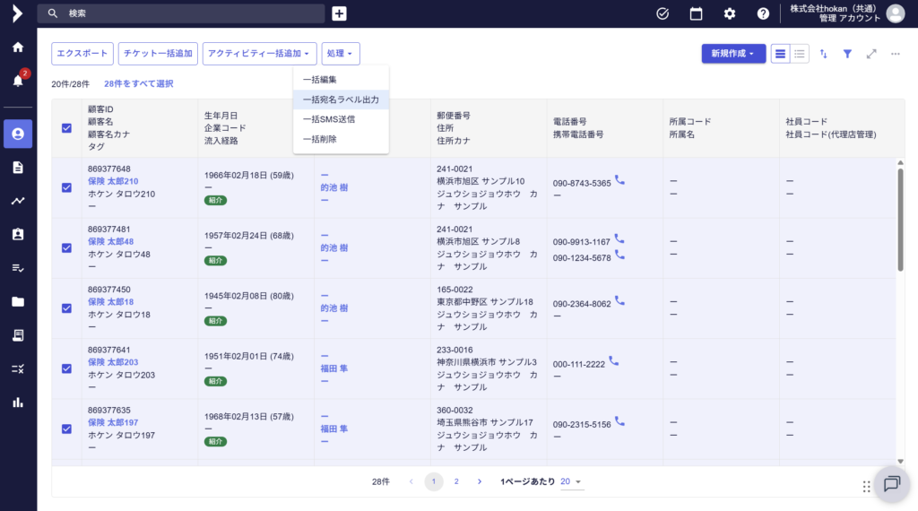Select 一括宛名ラベル出力 from the menu

click(x=341, y=100)
